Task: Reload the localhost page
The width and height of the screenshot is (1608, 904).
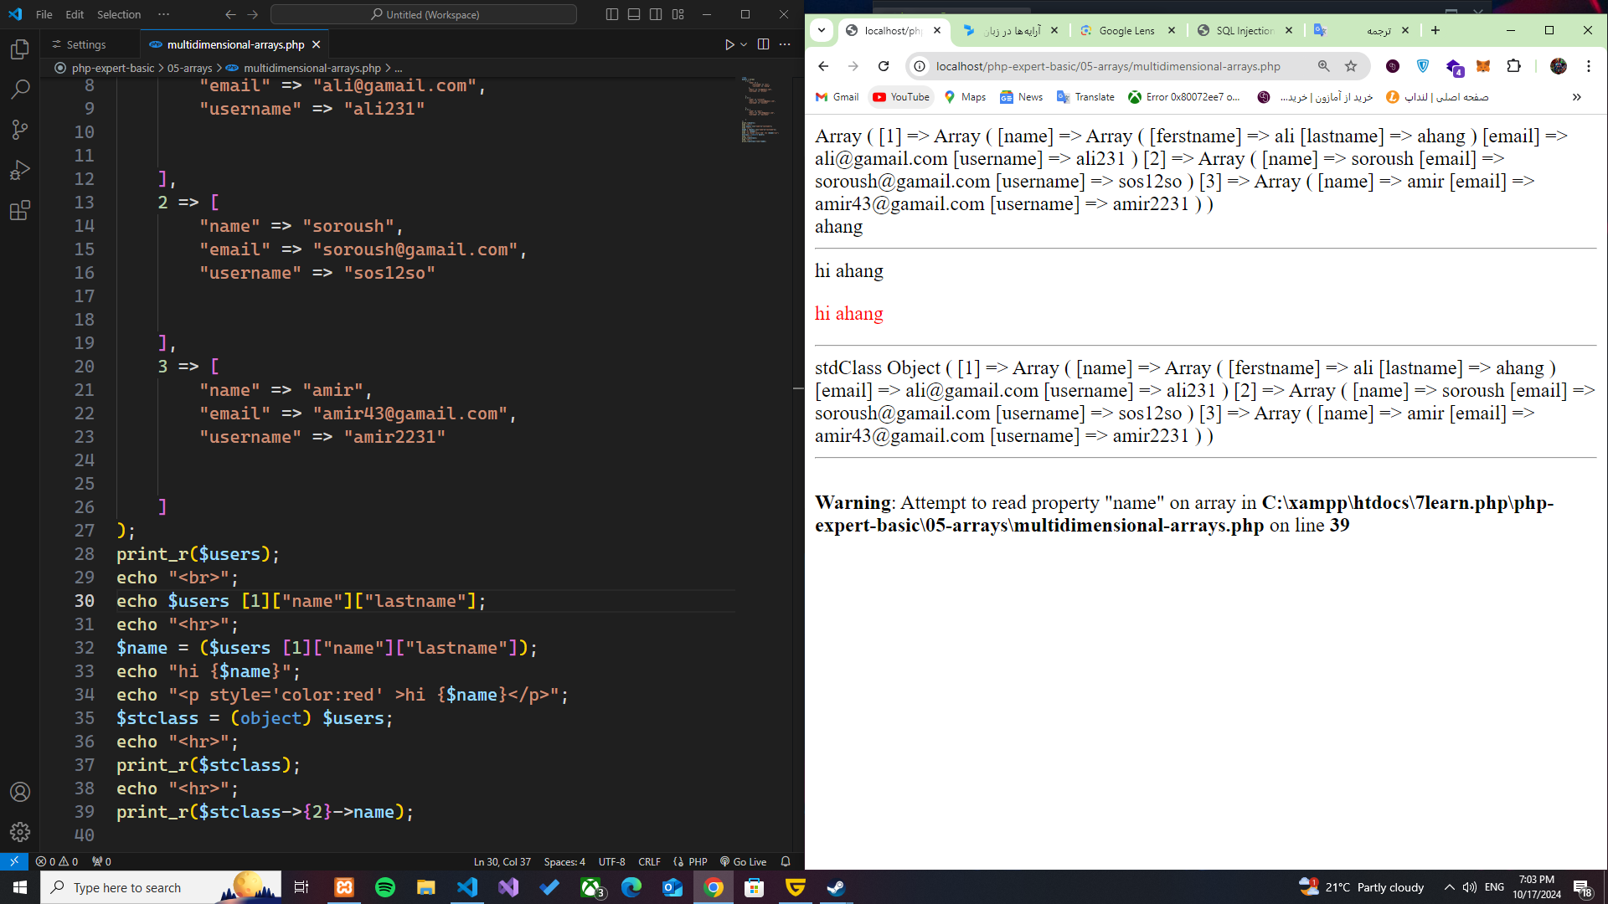Action: (884, 66)
